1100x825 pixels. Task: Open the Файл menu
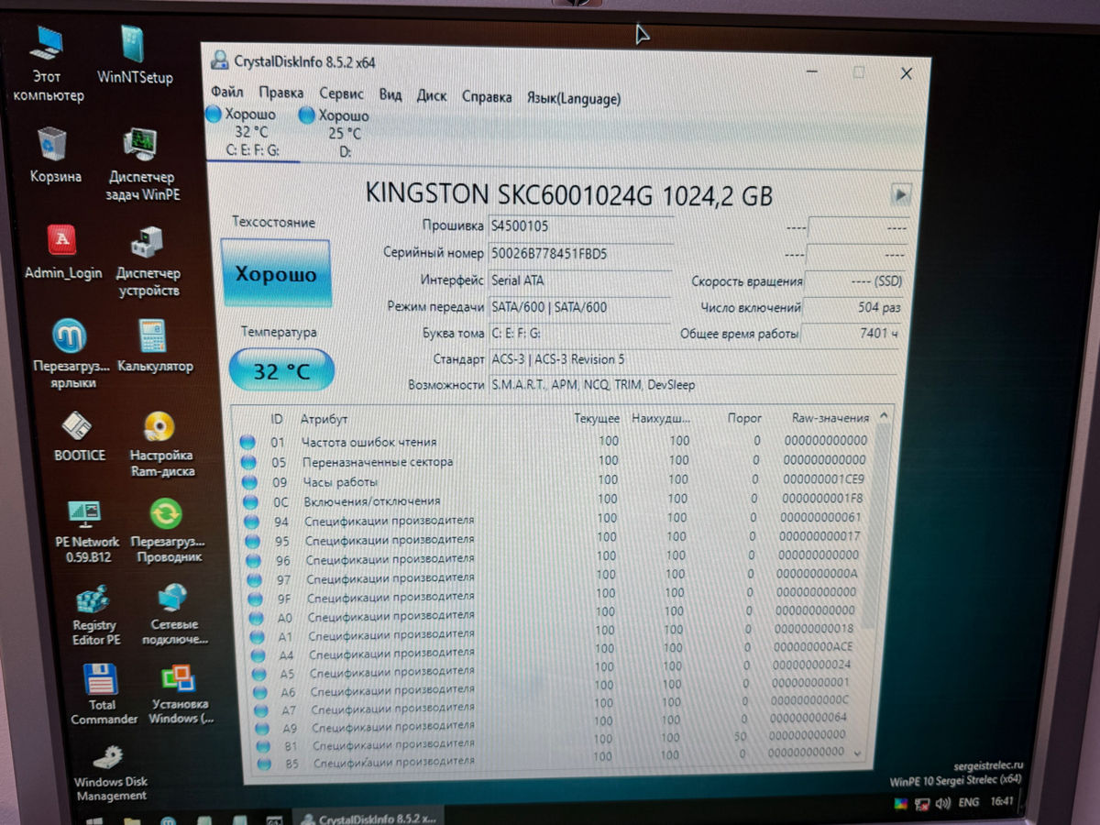(226, 94)
